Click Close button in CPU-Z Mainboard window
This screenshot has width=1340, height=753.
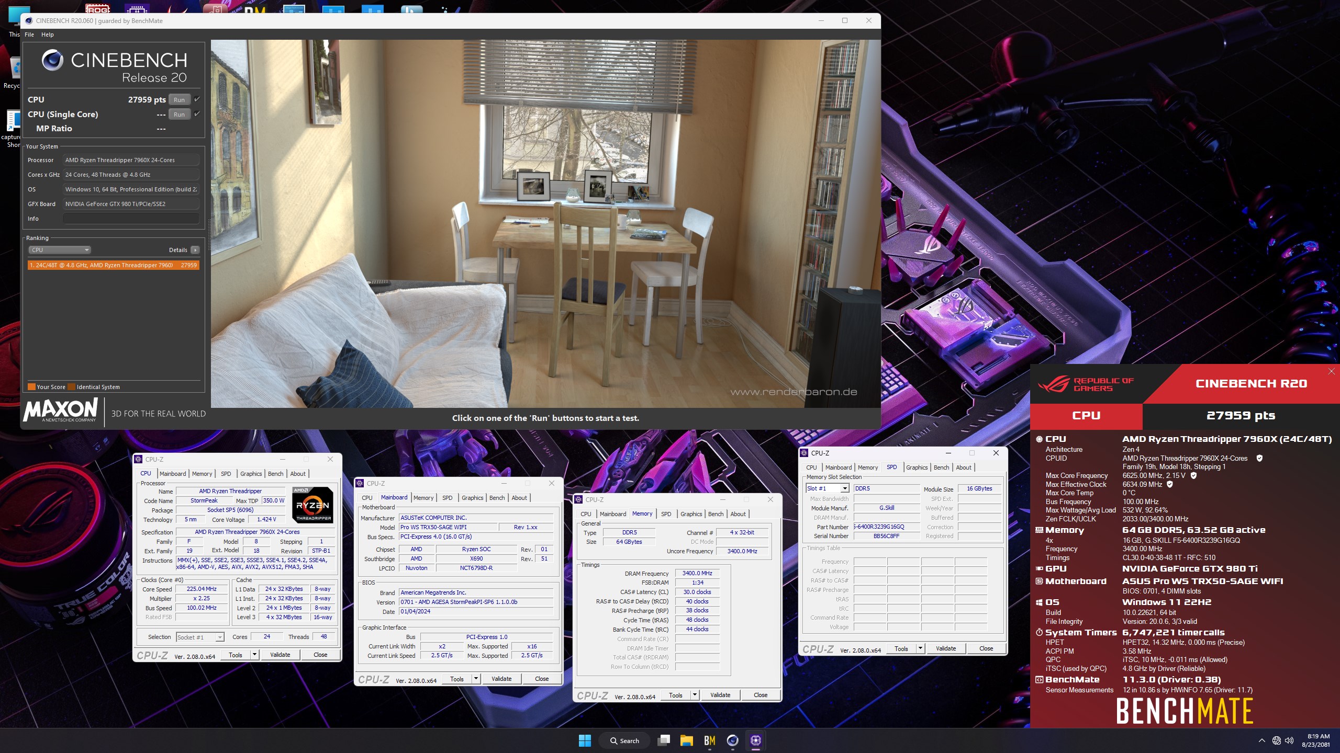pos(542,679)
